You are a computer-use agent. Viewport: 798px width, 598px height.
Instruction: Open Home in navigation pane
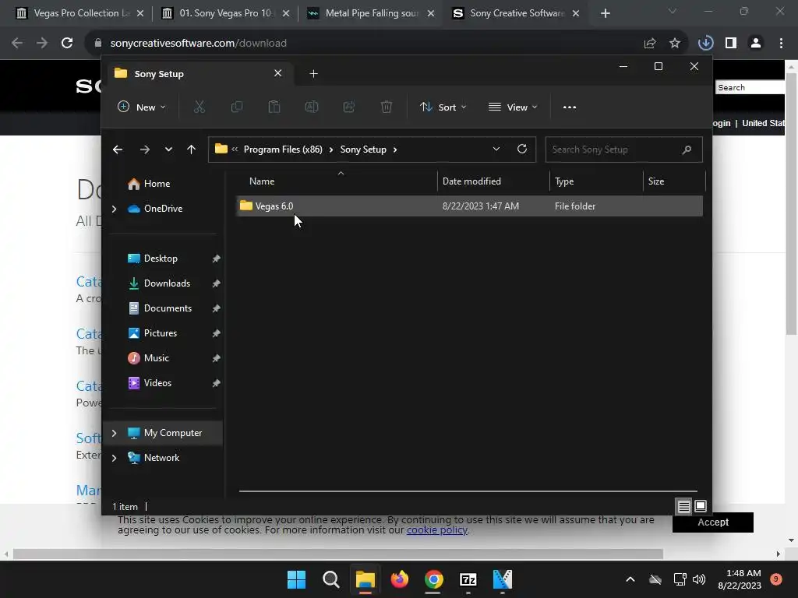pyautogui.click(x=157, y=184)
